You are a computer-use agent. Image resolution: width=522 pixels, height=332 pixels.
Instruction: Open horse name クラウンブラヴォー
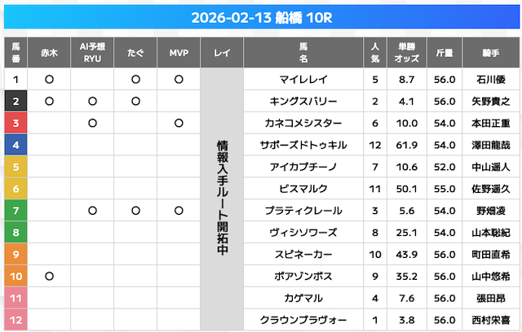303,320
